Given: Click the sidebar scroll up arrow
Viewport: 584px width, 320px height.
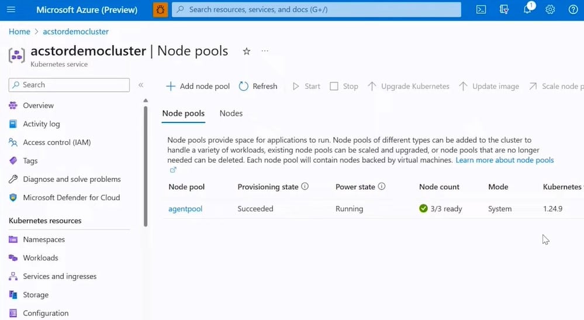Looking at the screenshot, I should pos(146,101).
